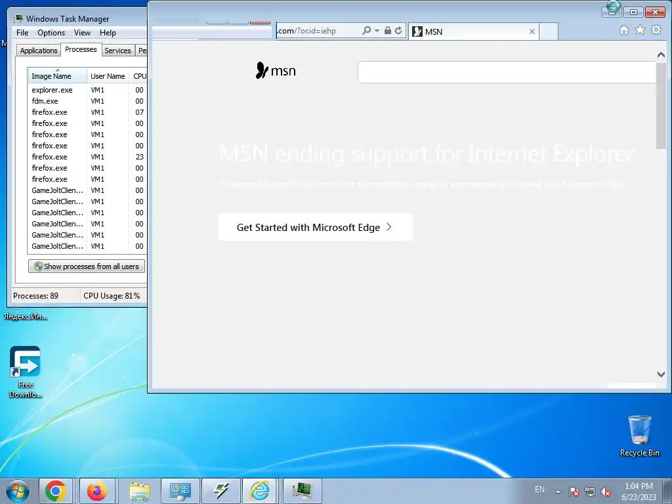Open the Task Manager Help menu
Viewport: 672px width, 504px height.
(x=108, y=33)
